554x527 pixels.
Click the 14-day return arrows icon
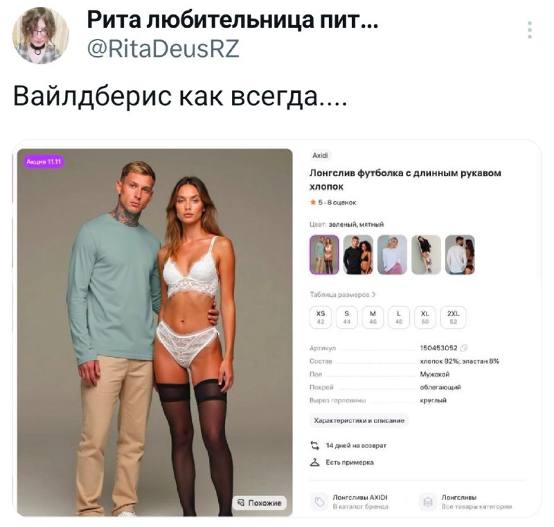pyautogui.click(x=314, y=445)
